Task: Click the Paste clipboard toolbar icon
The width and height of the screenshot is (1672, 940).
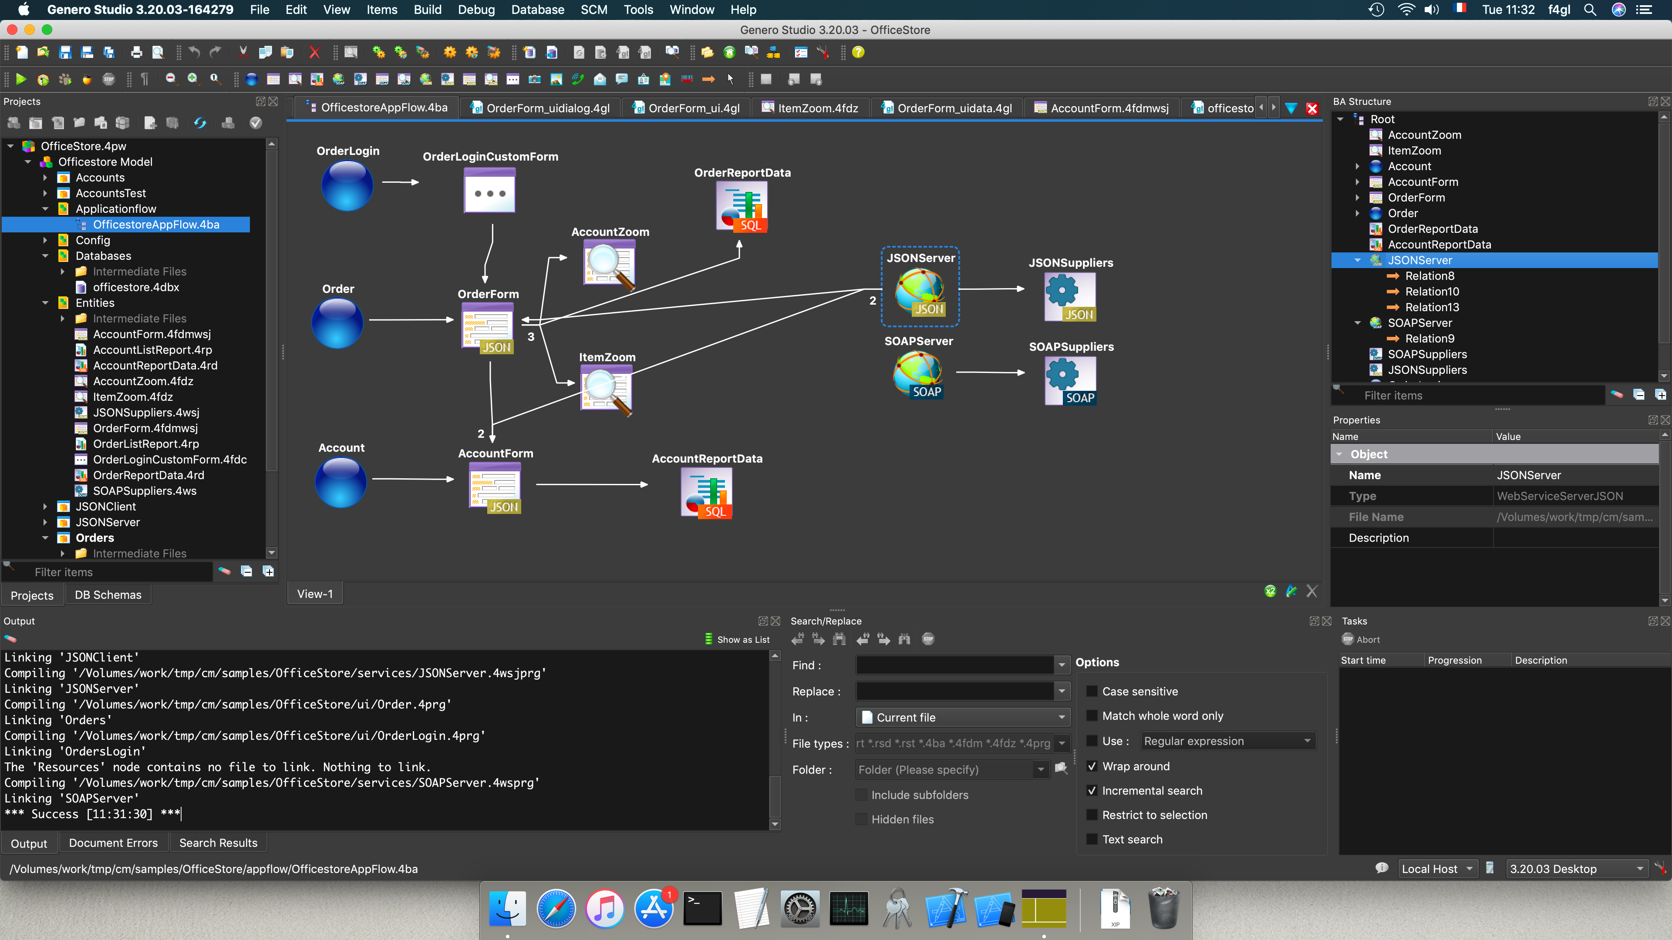Action: click(287, 53)
